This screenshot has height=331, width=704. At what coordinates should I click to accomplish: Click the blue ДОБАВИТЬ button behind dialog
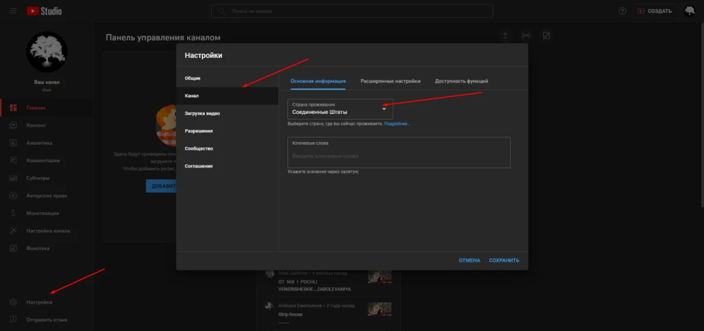[161, 186]
